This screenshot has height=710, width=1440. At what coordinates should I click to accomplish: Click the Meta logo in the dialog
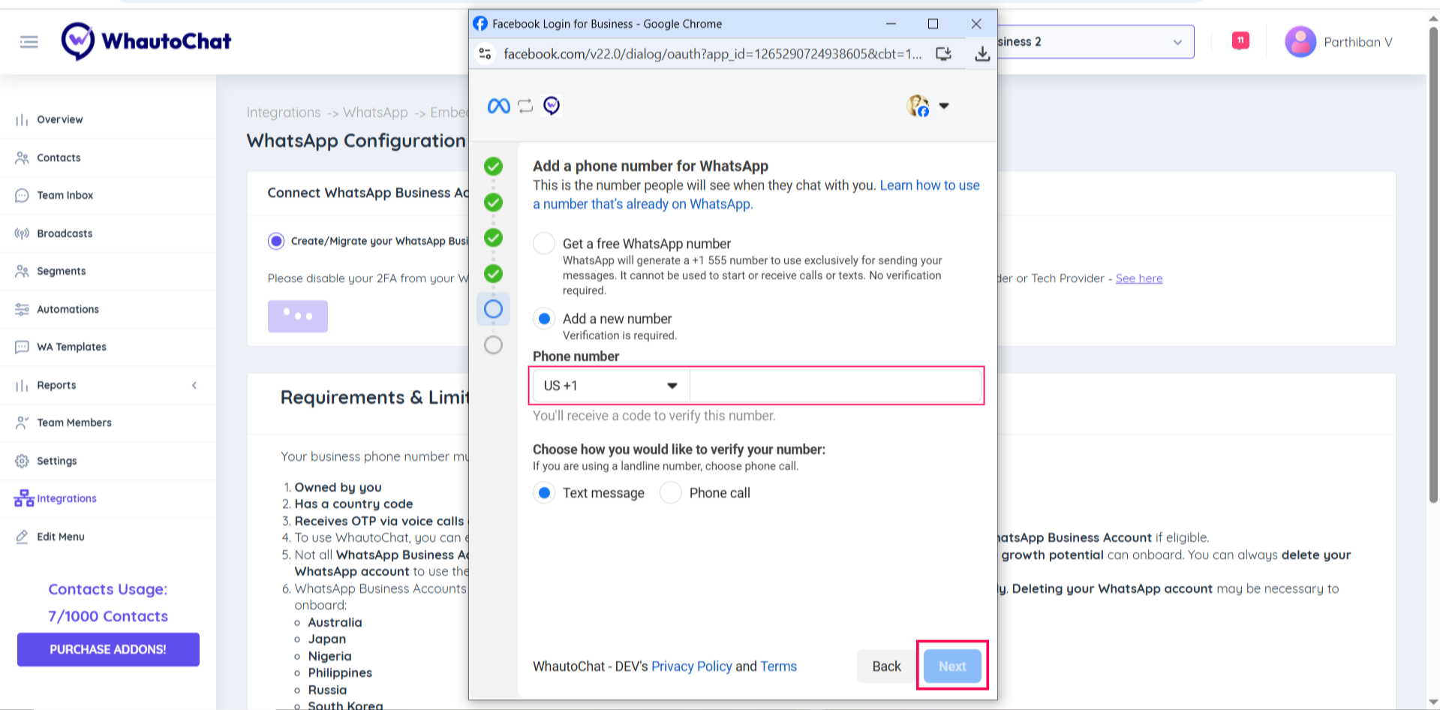498,106
